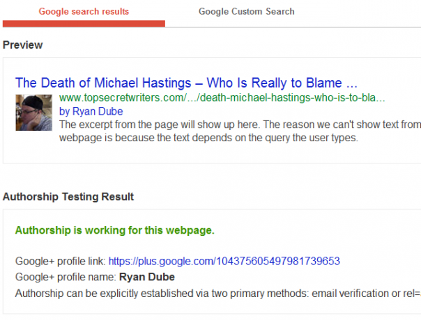This screenshot has height=320, width=421.
Task: Click the 'Google+ profile link:' label
Action: pos(61,262)
